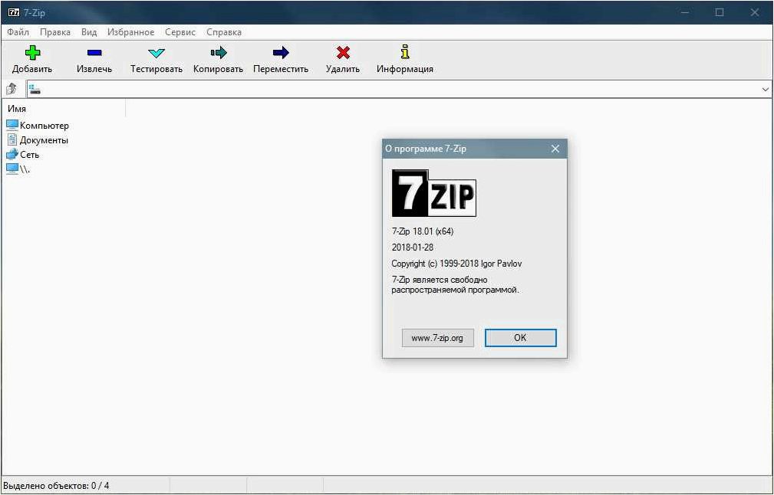Go up one folder level

tap(12, 89)
